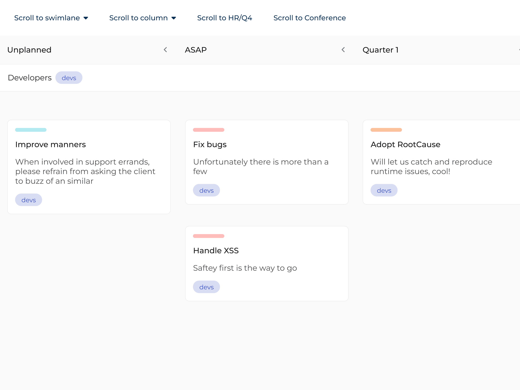This screenshot has width=520, height=390.
Task: Click the devs badge beside Developers swimlane
Action: (69, 78)
